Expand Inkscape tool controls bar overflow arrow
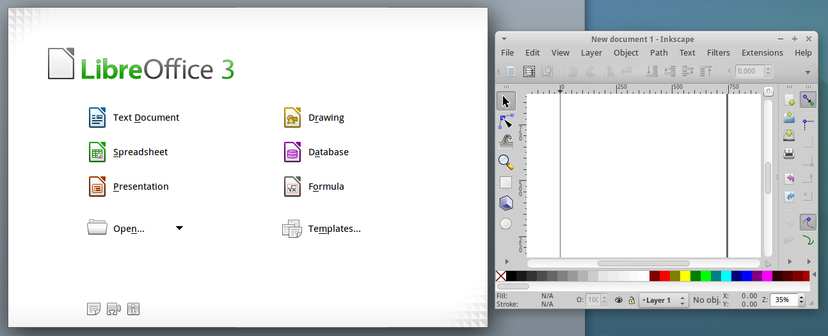The image size is (828, 336). pyautogui.click(x=808, y=72)
